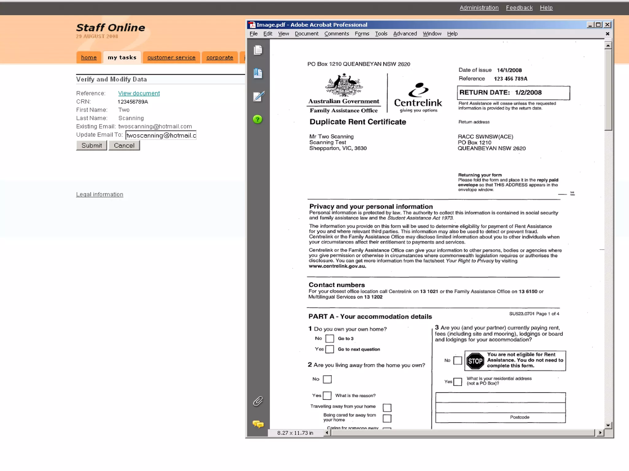Open the Advanced menu in Acrobat
The width and height of the screenshot is (629, 471).
(405, 34)
